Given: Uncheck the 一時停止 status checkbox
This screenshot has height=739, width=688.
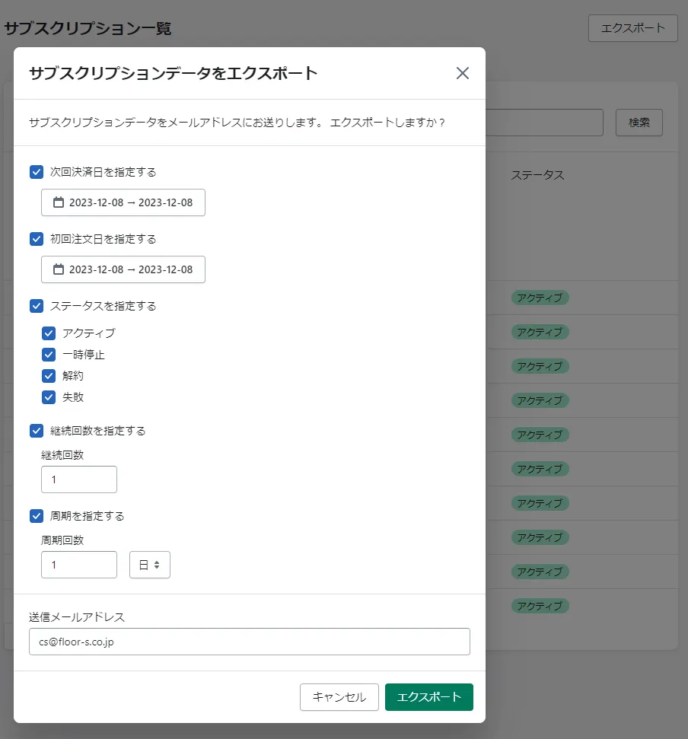Looking at the screenshot, I should click(x=49, y=355).
